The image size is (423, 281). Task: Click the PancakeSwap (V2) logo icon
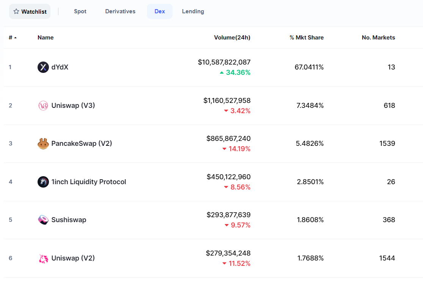[x=43, y=144]
